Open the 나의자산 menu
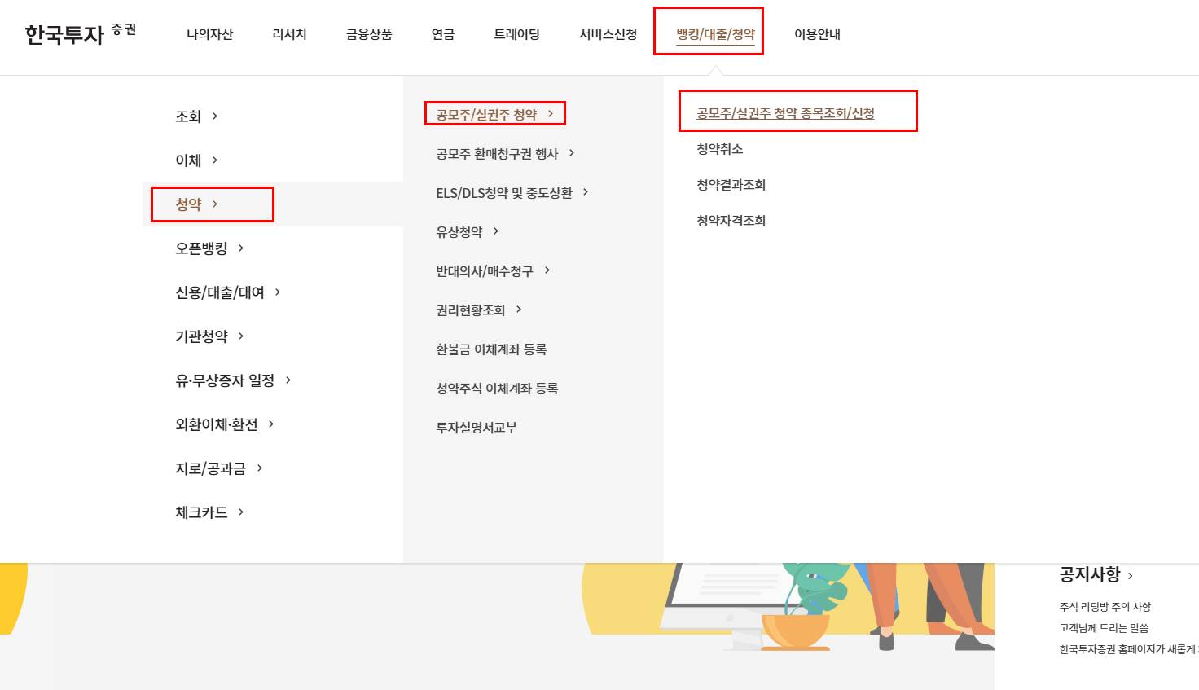 [209, 33]
